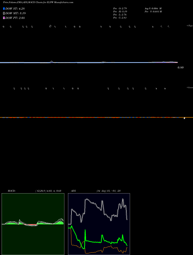Click the '<Tops' marker label
This screenshot has width=193, height=255.
[x=190, y=26]
